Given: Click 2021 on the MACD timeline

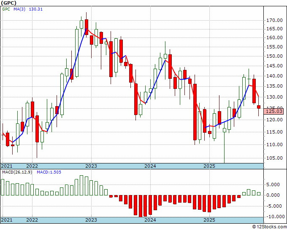Looking at the screenshot, I should tap(7, 220).
